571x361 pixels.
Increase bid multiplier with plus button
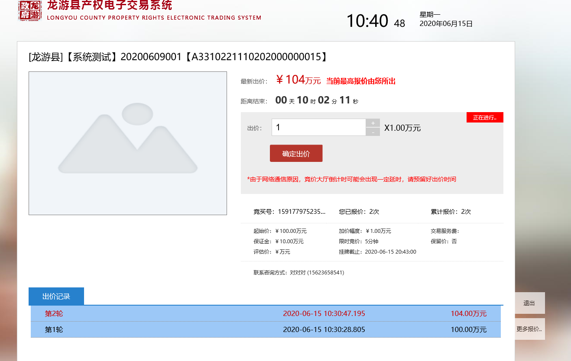tap(373, 123)
